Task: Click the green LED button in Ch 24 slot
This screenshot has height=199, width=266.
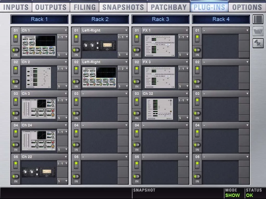Action: pyautogui.click(x=16, y=133)
